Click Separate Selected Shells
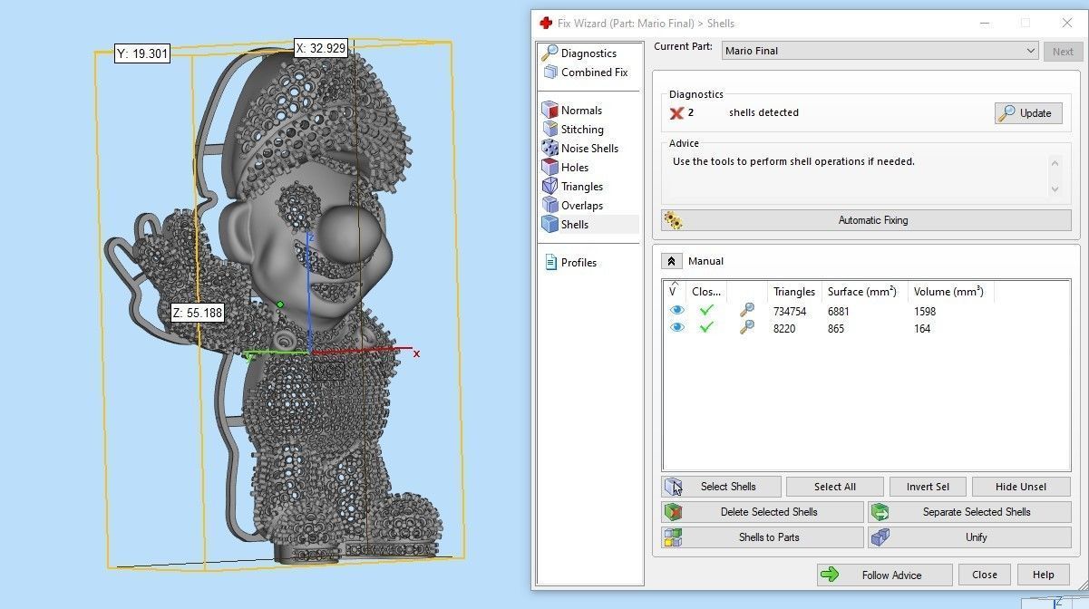Viewport: 1089px width, 609px height. click(x=969, y=512)
